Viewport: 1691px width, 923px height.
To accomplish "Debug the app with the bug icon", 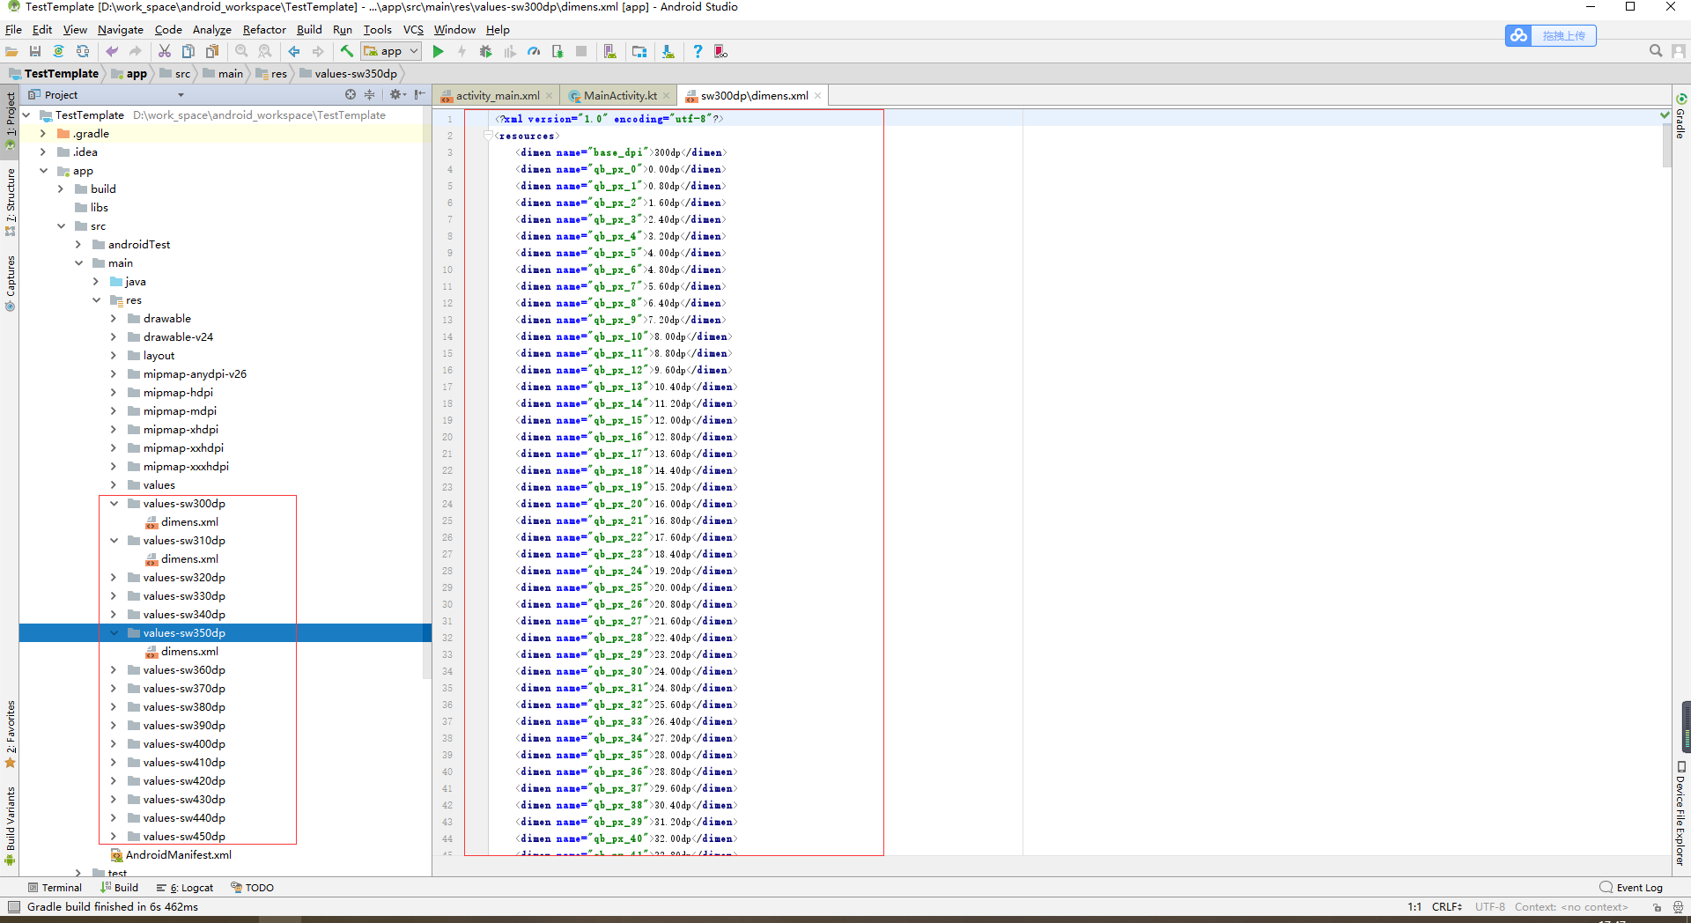I will tap(485, 51).
